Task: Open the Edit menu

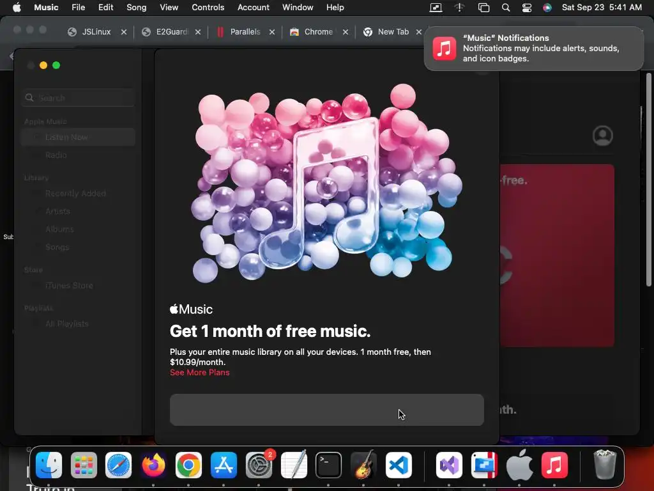Action: coord(105,7)
